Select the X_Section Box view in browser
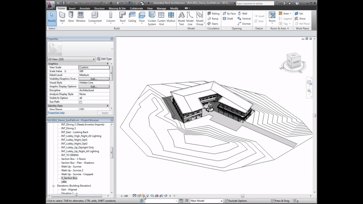This screenshot has width=363, height=204. coord(69,178)
